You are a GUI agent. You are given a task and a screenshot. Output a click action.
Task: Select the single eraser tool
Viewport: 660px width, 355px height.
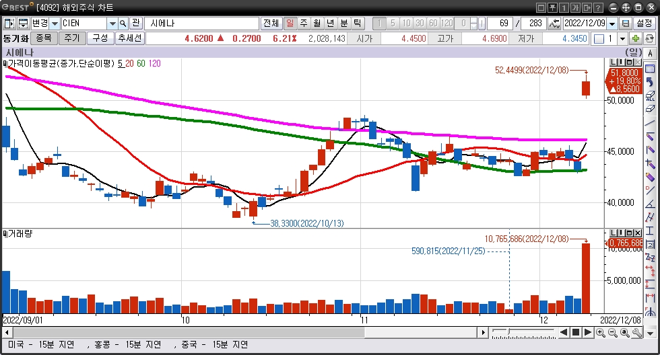point(651,109)
